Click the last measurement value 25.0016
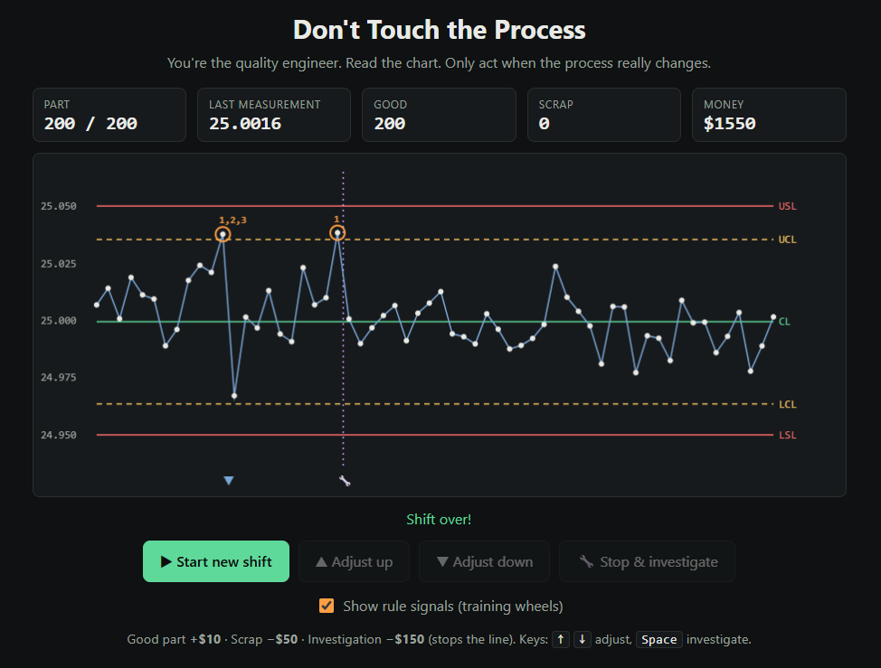881x668 pixels. pos(245,124)
